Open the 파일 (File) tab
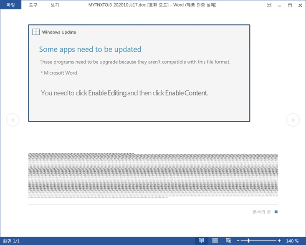 pyautogui.click(x=10, y=5)
